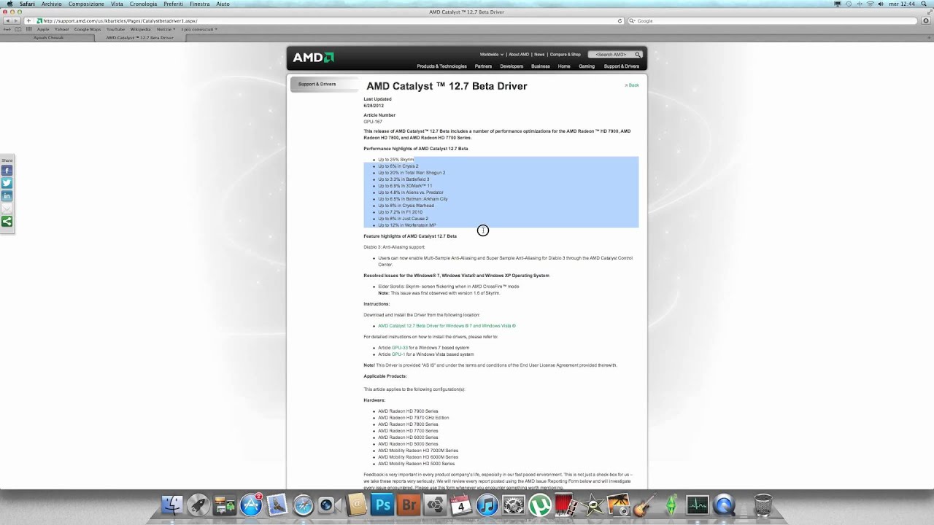Open the Cronologia menu
Viewport: 934px width, 525px height.
click(143, 4)
